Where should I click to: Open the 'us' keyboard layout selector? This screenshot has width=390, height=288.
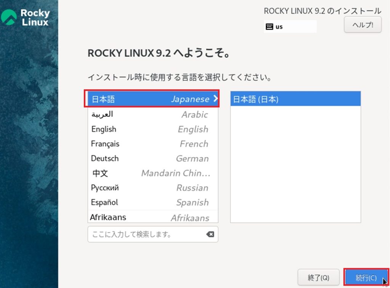(x=290, y=26)
